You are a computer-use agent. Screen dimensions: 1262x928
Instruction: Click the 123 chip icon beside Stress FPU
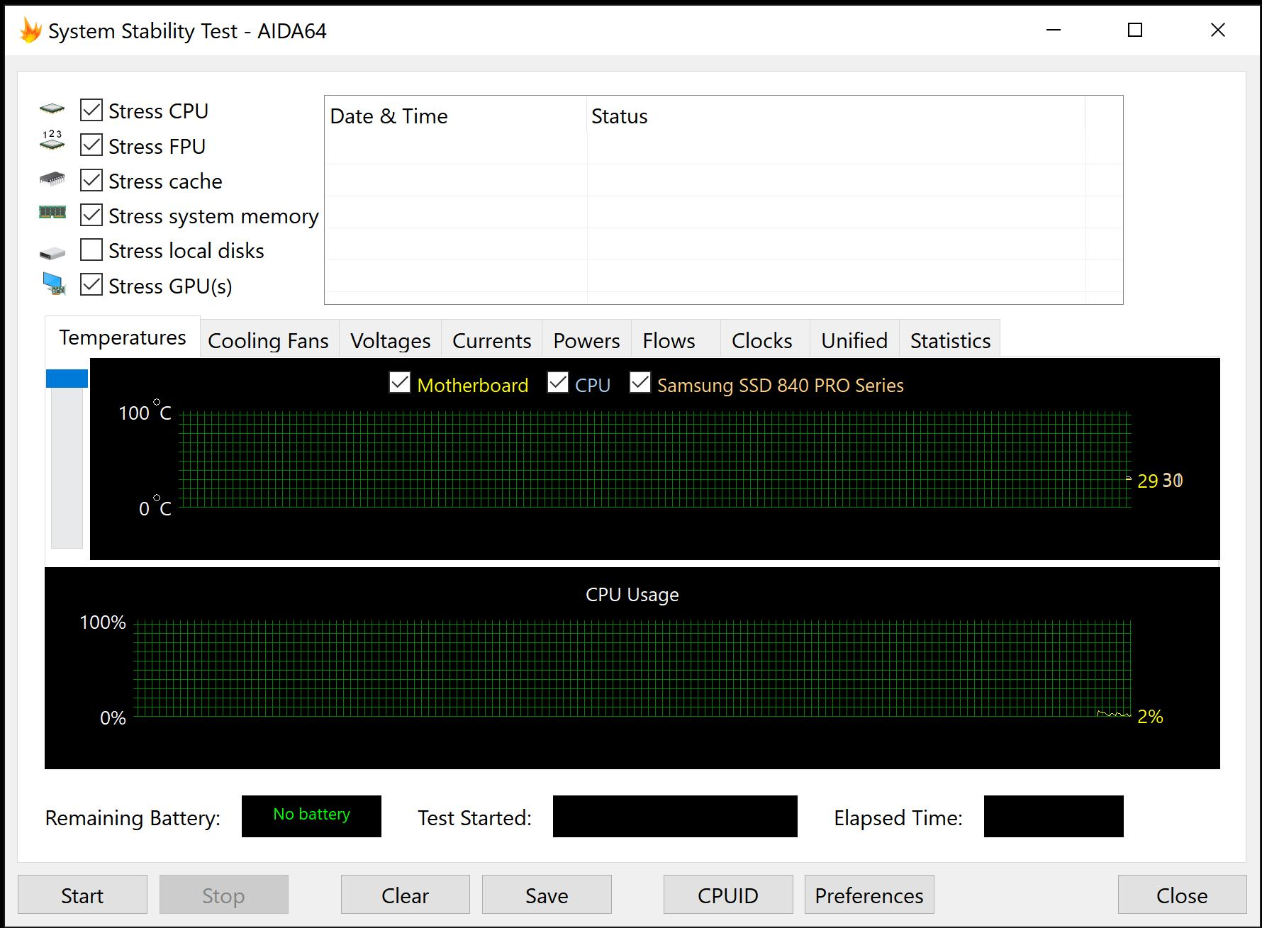(x=52, y=140)
